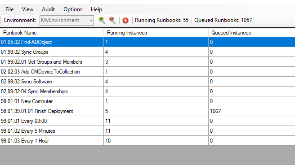Screen dimensions: 295x165
Task: Select the 01.99.02.01 Get Groups and Members row
Action: 147,62
